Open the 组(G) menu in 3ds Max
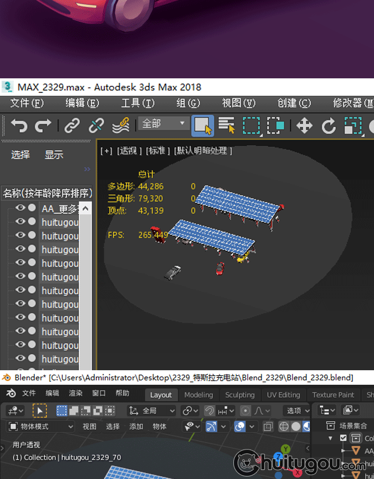374x479 pixels. pyautogui.click(x=188, y=103)
